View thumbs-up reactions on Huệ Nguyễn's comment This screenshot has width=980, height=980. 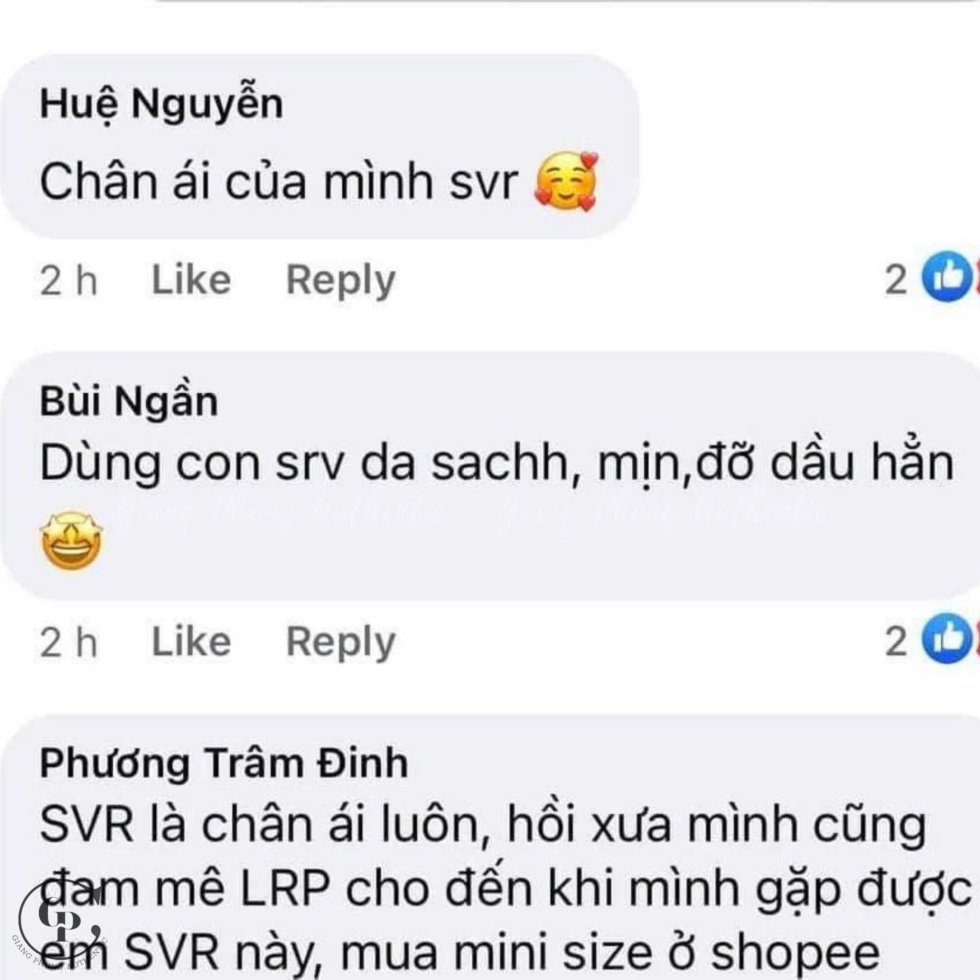(x=947, y=278)
